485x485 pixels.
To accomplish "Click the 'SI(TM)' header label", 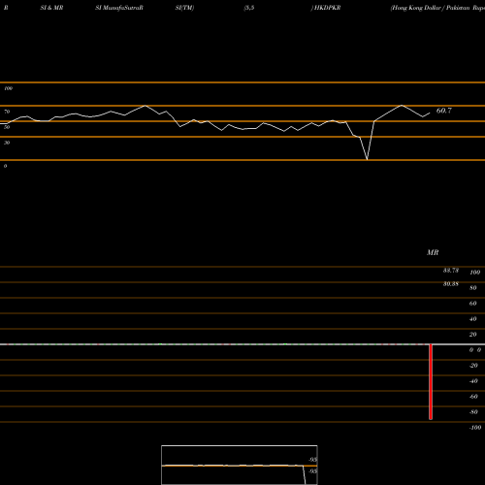I will pyautogui.click(x=184, y=8).
